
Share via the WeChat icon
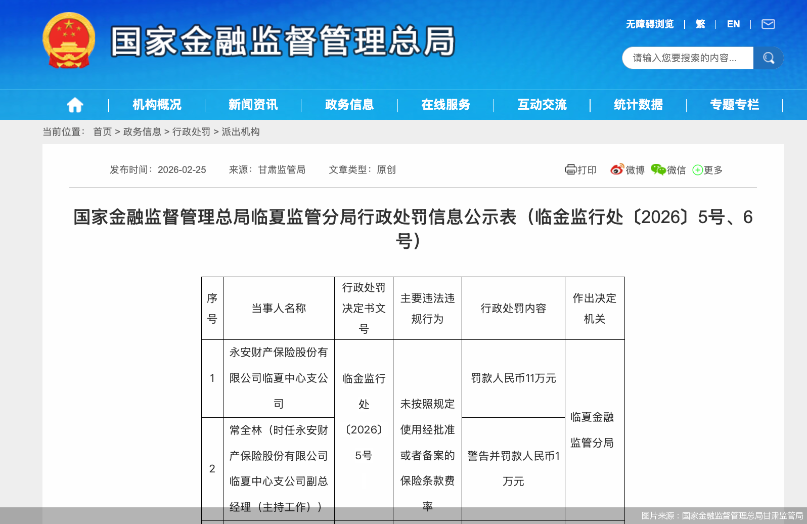tap(658, 169)
